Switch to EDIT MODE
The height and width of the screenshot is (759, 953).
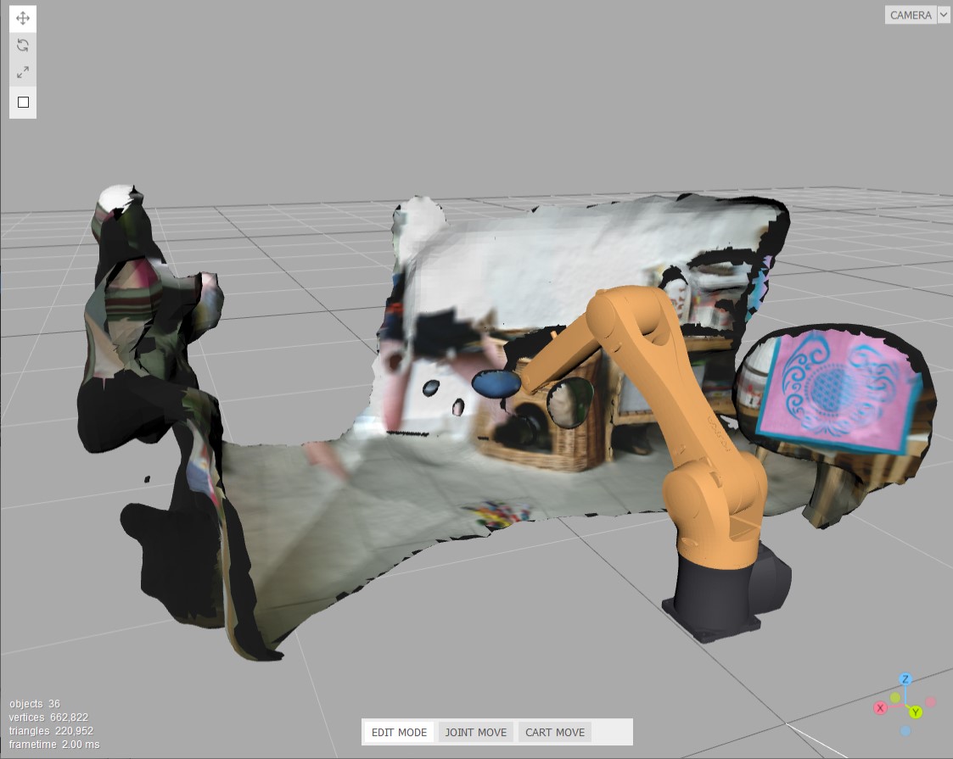tap(399, 732)
